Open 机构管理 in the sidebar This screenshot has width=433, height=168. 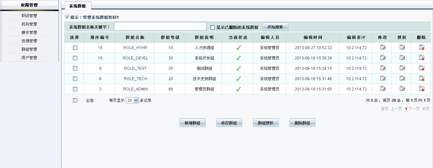[x=29, y=24]
